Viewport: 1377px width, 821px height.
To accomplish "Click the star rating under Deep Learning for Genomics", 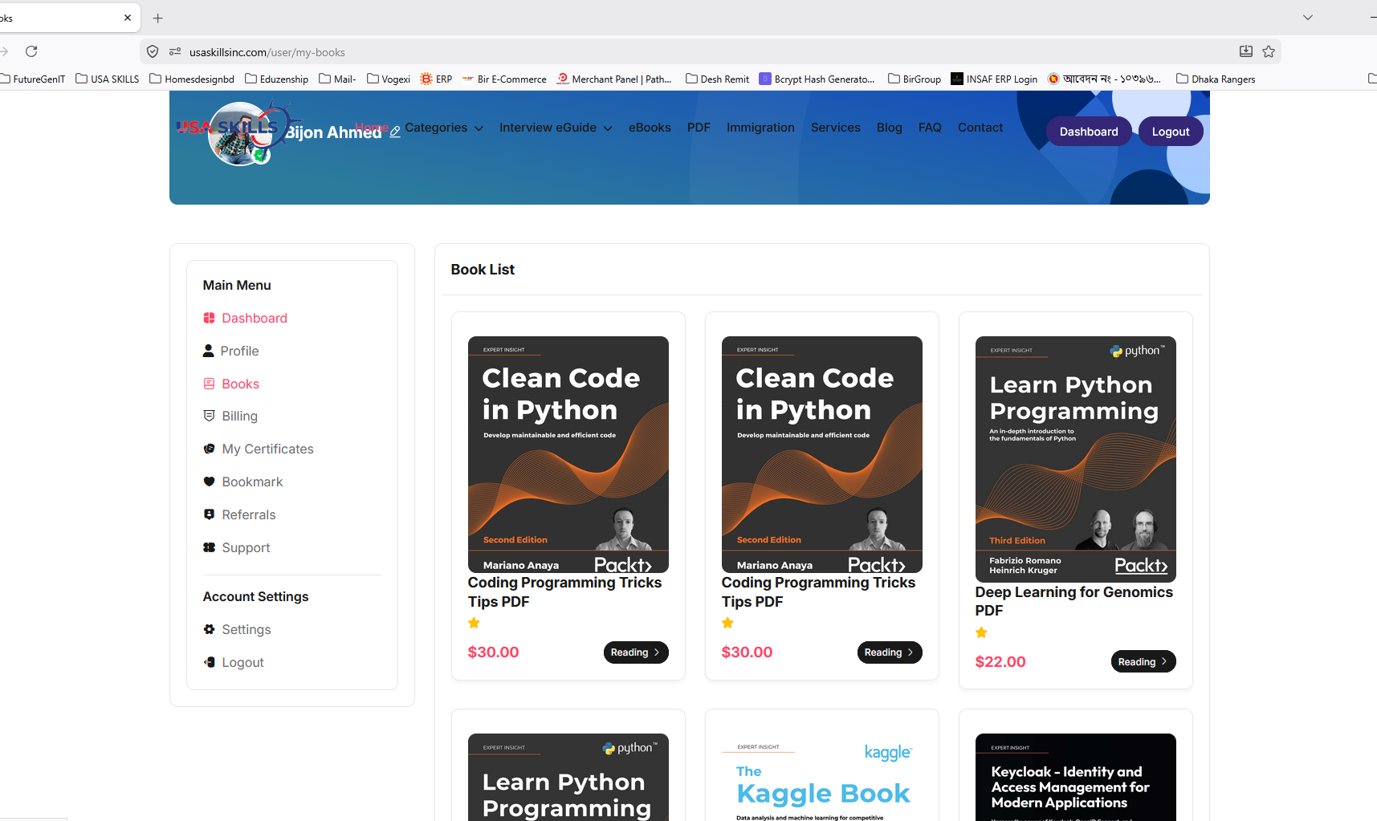I will point(981,632).
